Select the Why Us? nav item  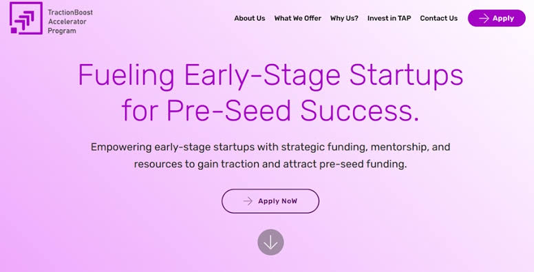344,19
